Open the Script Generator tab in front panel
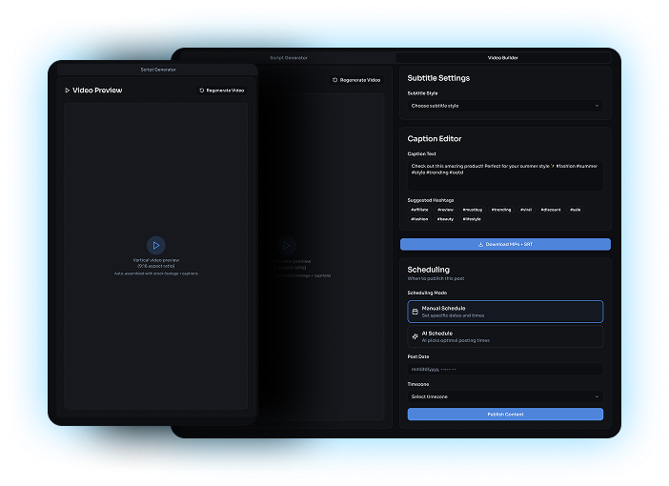Screen dimensions: 669x486 point(157,70)
